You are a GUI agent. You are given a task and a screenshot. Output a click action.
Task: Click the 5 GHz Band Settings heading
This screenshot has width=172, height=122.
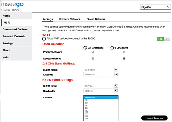point(57,80)
